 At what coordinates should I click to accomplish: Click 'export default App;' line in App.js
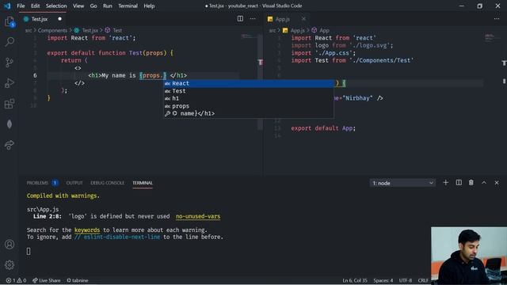click(323, 128)
